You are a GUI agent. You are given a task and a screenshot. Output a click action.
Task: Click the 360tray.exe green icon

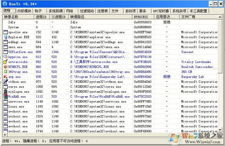[x=6, y=72]
